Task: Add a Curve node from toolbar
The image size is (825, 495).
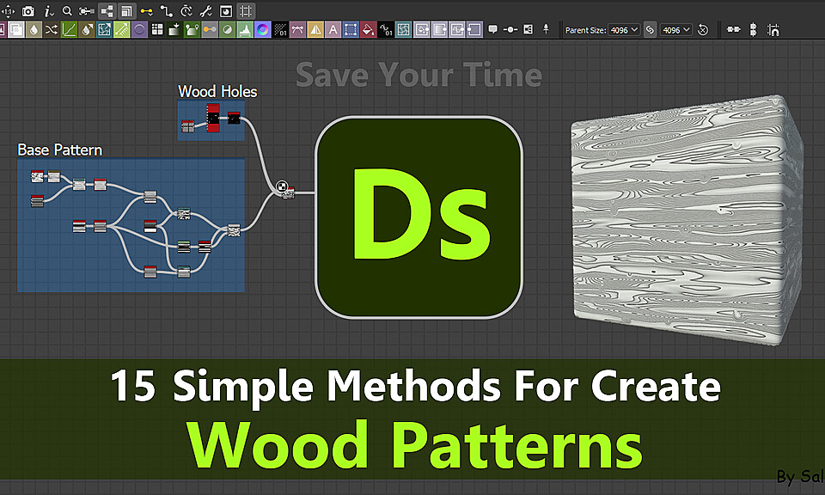Action: [x=69, y=29]
